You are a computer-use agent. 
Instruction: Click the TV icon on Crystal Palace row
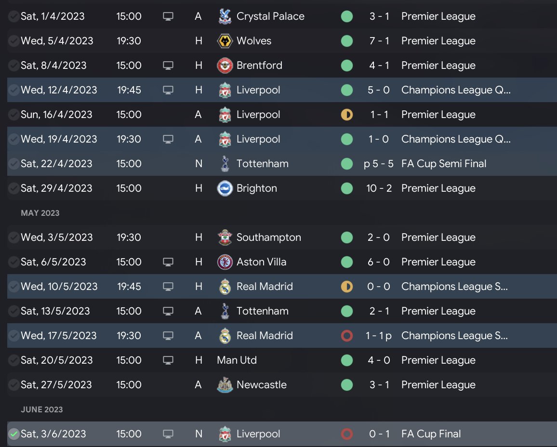tap(168, 16)
